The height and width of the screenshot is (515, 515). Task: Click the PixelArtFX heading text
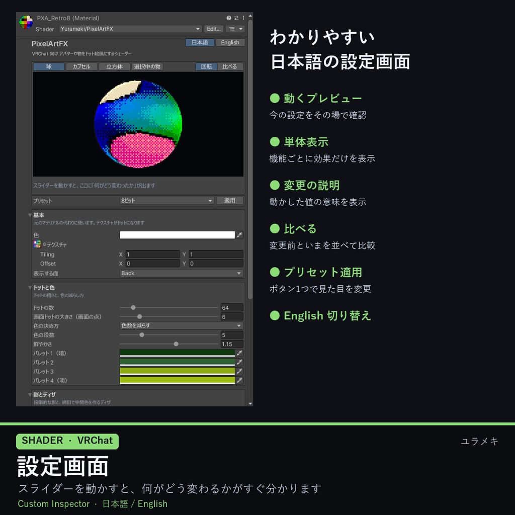pyautogui.click(x=50, y=44)
